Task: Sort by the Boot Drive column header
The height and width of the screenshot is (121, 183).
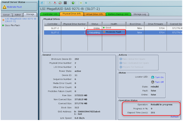Action: (135, 24)
